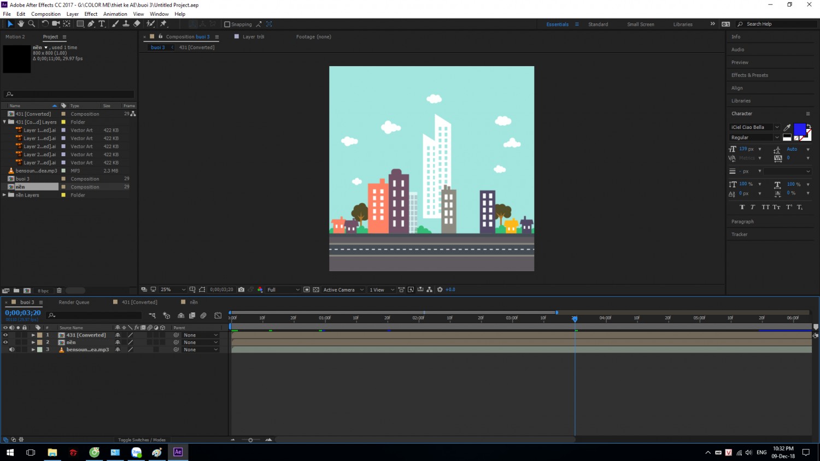Take a snapshot with the camera icon
Image resolution: width=820 pixels, height=461 pixels.
pyautogui.click(x=241, y=289)
